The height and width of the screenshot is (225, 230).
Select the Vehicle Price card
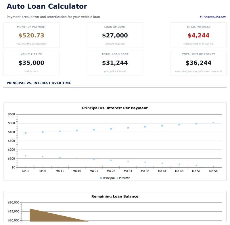click(x=31, y=63)
